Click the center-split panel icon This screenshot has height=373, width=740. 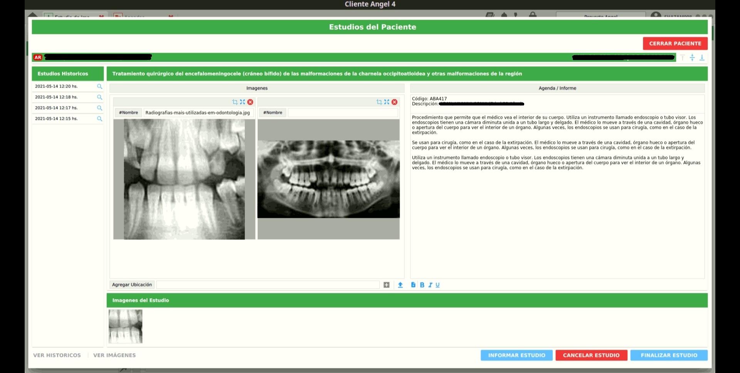692,57
